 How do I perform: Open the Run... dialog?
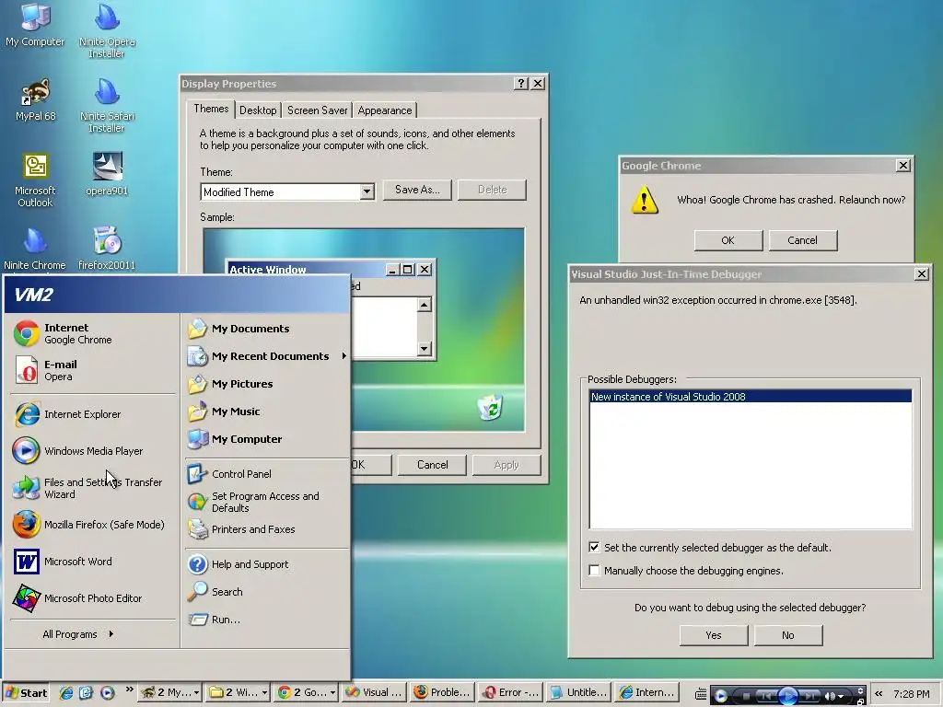pyautogui.click(x=266, y=620)
